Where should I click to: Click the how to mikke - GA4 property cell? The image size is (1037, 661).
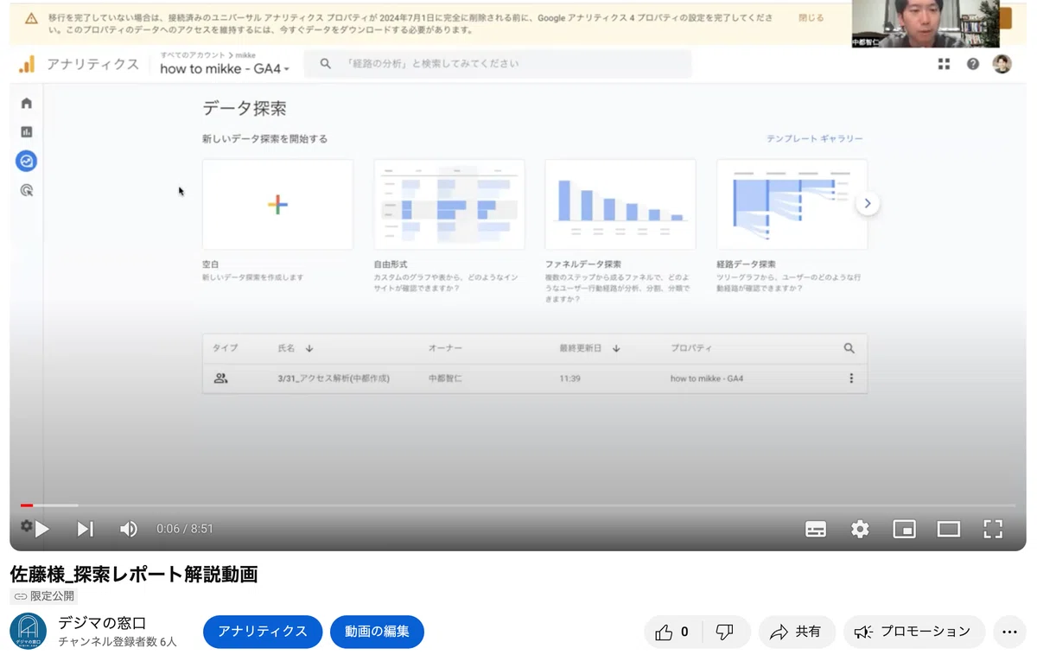(707, 378)
